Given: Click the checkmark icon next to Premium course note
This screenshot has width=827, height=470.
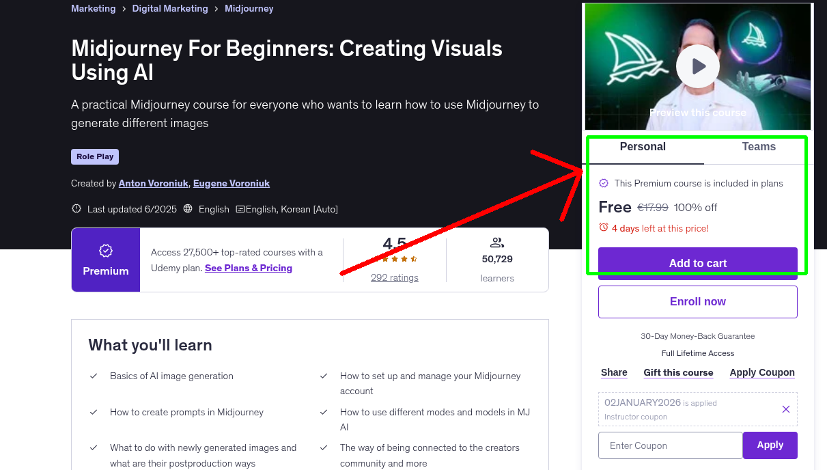Looking at the screenshot, I should pyautogui.click(x=604, y=183).
